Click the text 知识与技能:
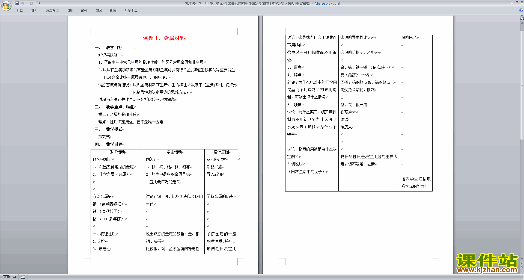The height and width of the screenshot is (280, 524). pos(109,55)
